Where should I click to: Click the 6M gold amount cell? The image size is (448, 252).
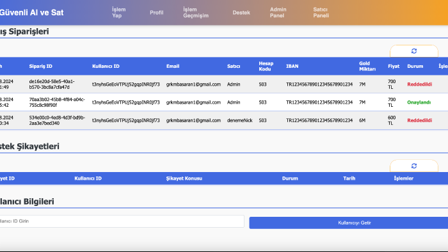tap(362, 120)
